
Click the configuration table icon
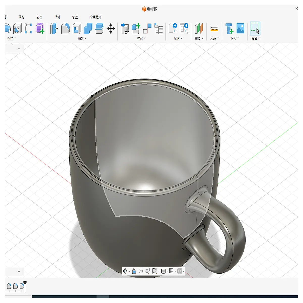pos(184,29)
